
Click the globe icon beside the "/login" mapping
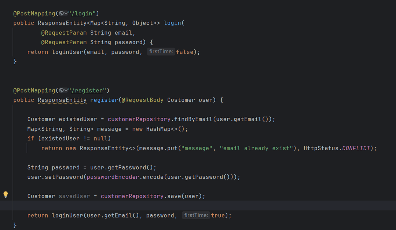[x=61, y=14]
